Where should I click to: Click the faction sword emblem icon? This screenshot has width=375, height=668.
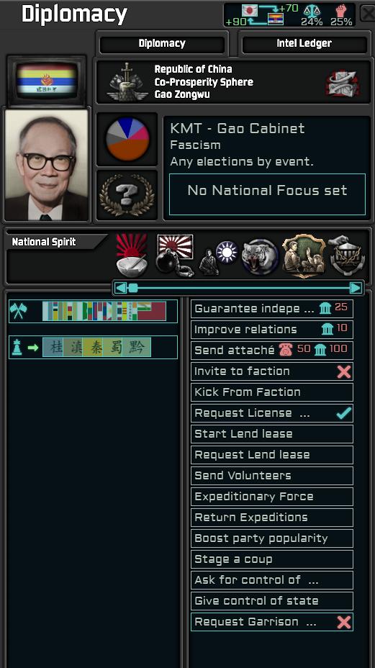point(126,82)
